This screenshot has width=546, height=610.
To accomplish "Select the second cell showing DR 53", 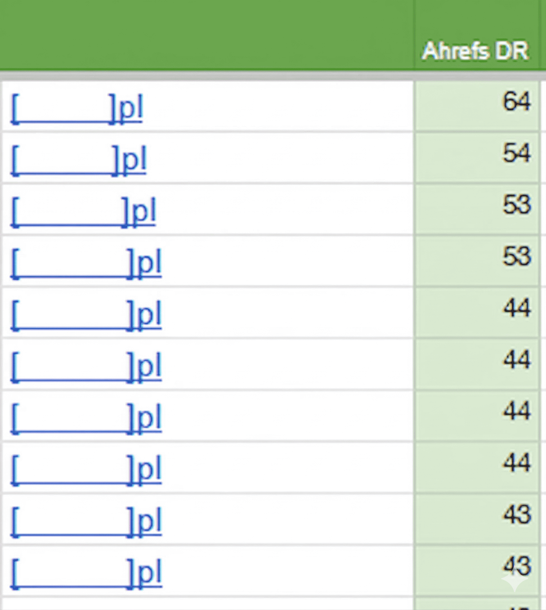I will coord(476,261).
